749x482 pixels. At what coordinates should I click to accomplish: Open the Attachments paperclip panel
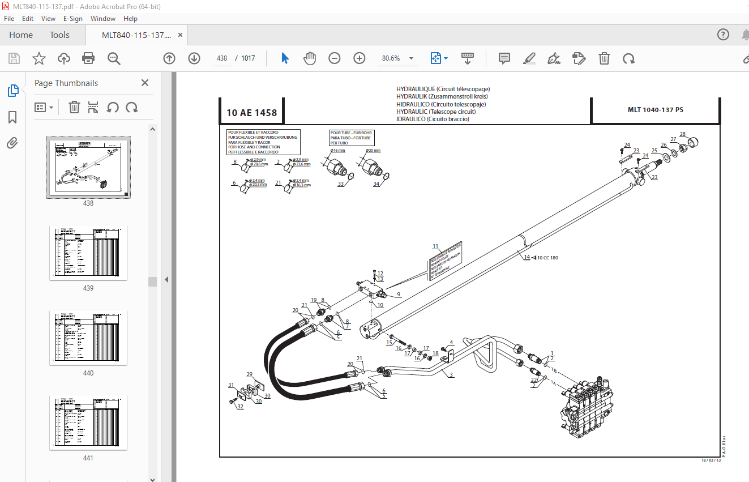click(12, 143)
